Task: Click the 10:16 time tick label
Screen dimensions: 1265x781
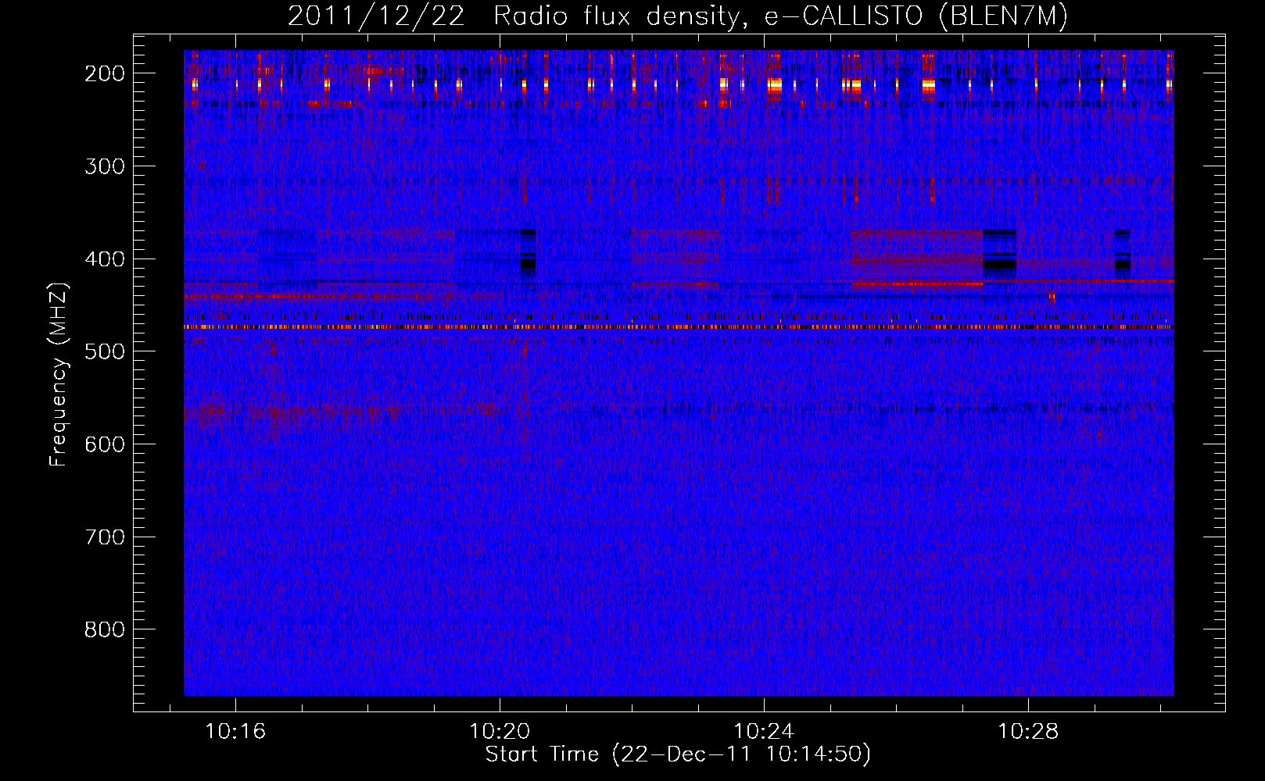Action: tap(235, 732)
